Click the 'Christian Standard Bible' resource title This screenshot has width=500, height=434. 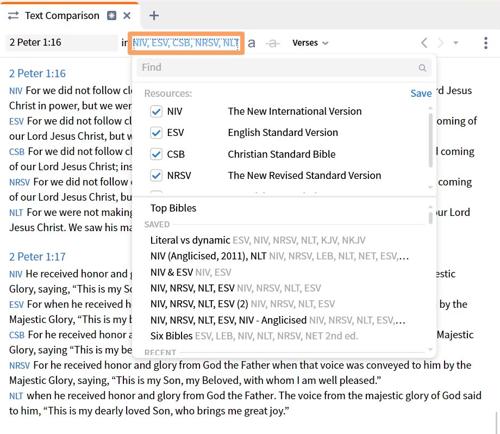tap(282, 154)
